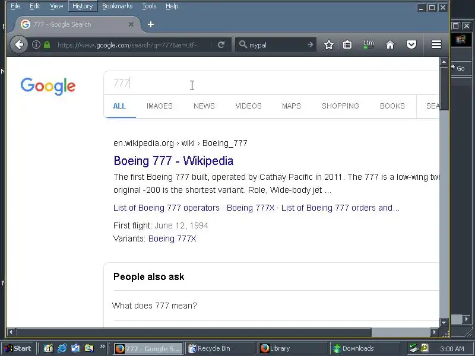Switch to the BOOKS results tab

coord(392,106)
